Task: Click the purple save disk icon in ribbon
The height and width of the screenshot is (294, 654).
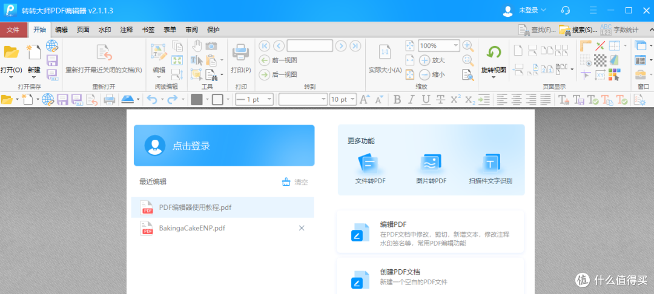Action: (x=52, y=60)
